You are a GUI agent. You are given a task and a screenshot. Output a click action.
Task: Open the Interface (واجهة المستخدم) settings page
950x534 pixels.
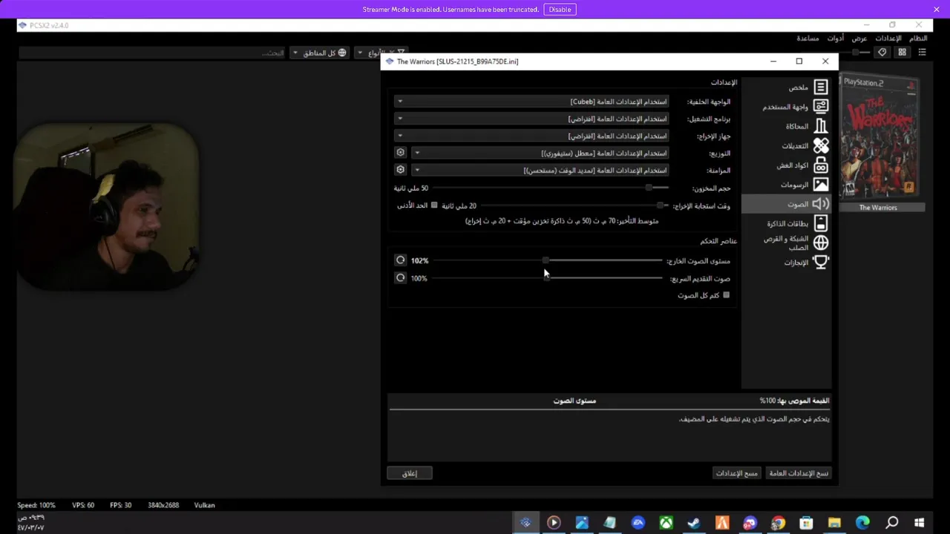click(x=787, y=107)
